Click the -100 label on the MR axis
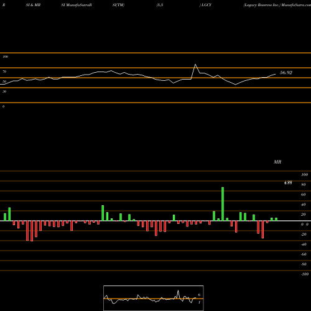The image size is (311, 311). tap(305, 274)
